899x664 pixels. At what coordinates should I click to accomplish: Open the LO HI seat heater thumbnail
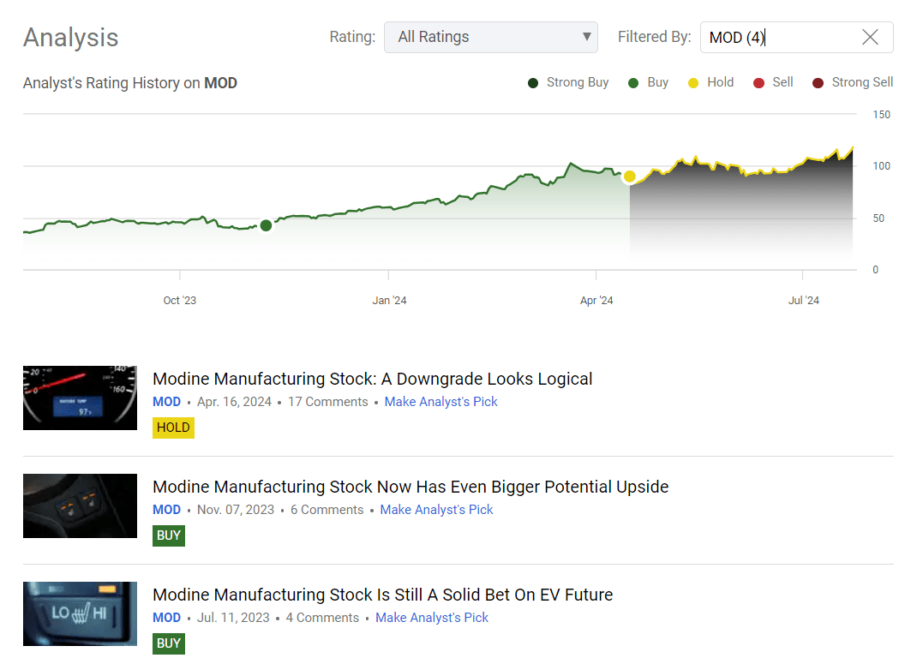pyautogui.click(x=80, y=613)
